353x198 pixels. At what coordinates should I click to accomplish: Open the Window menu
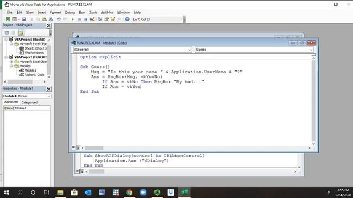click(124, 12)
